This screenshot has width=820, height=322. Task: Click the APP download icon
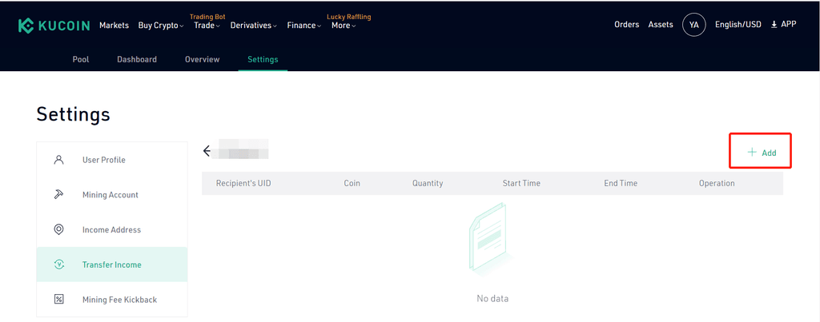[774, 25]
